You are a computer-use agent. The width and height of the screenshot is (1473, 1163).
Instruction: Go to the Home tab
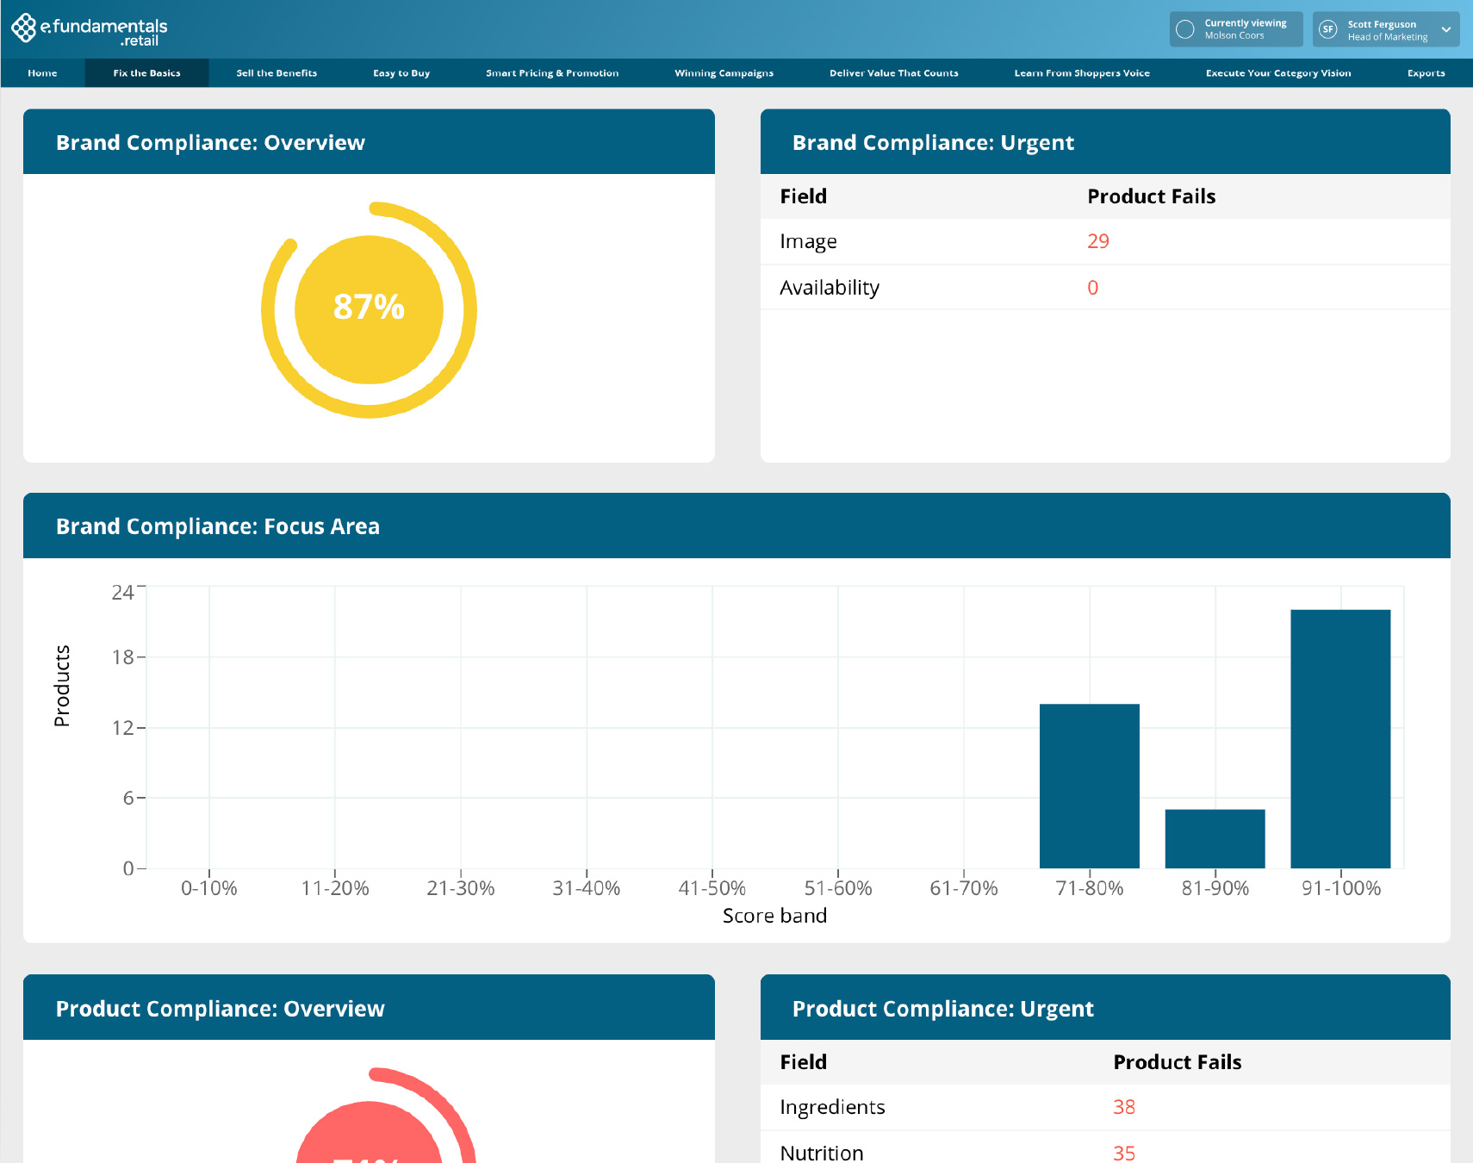(42, 73)
